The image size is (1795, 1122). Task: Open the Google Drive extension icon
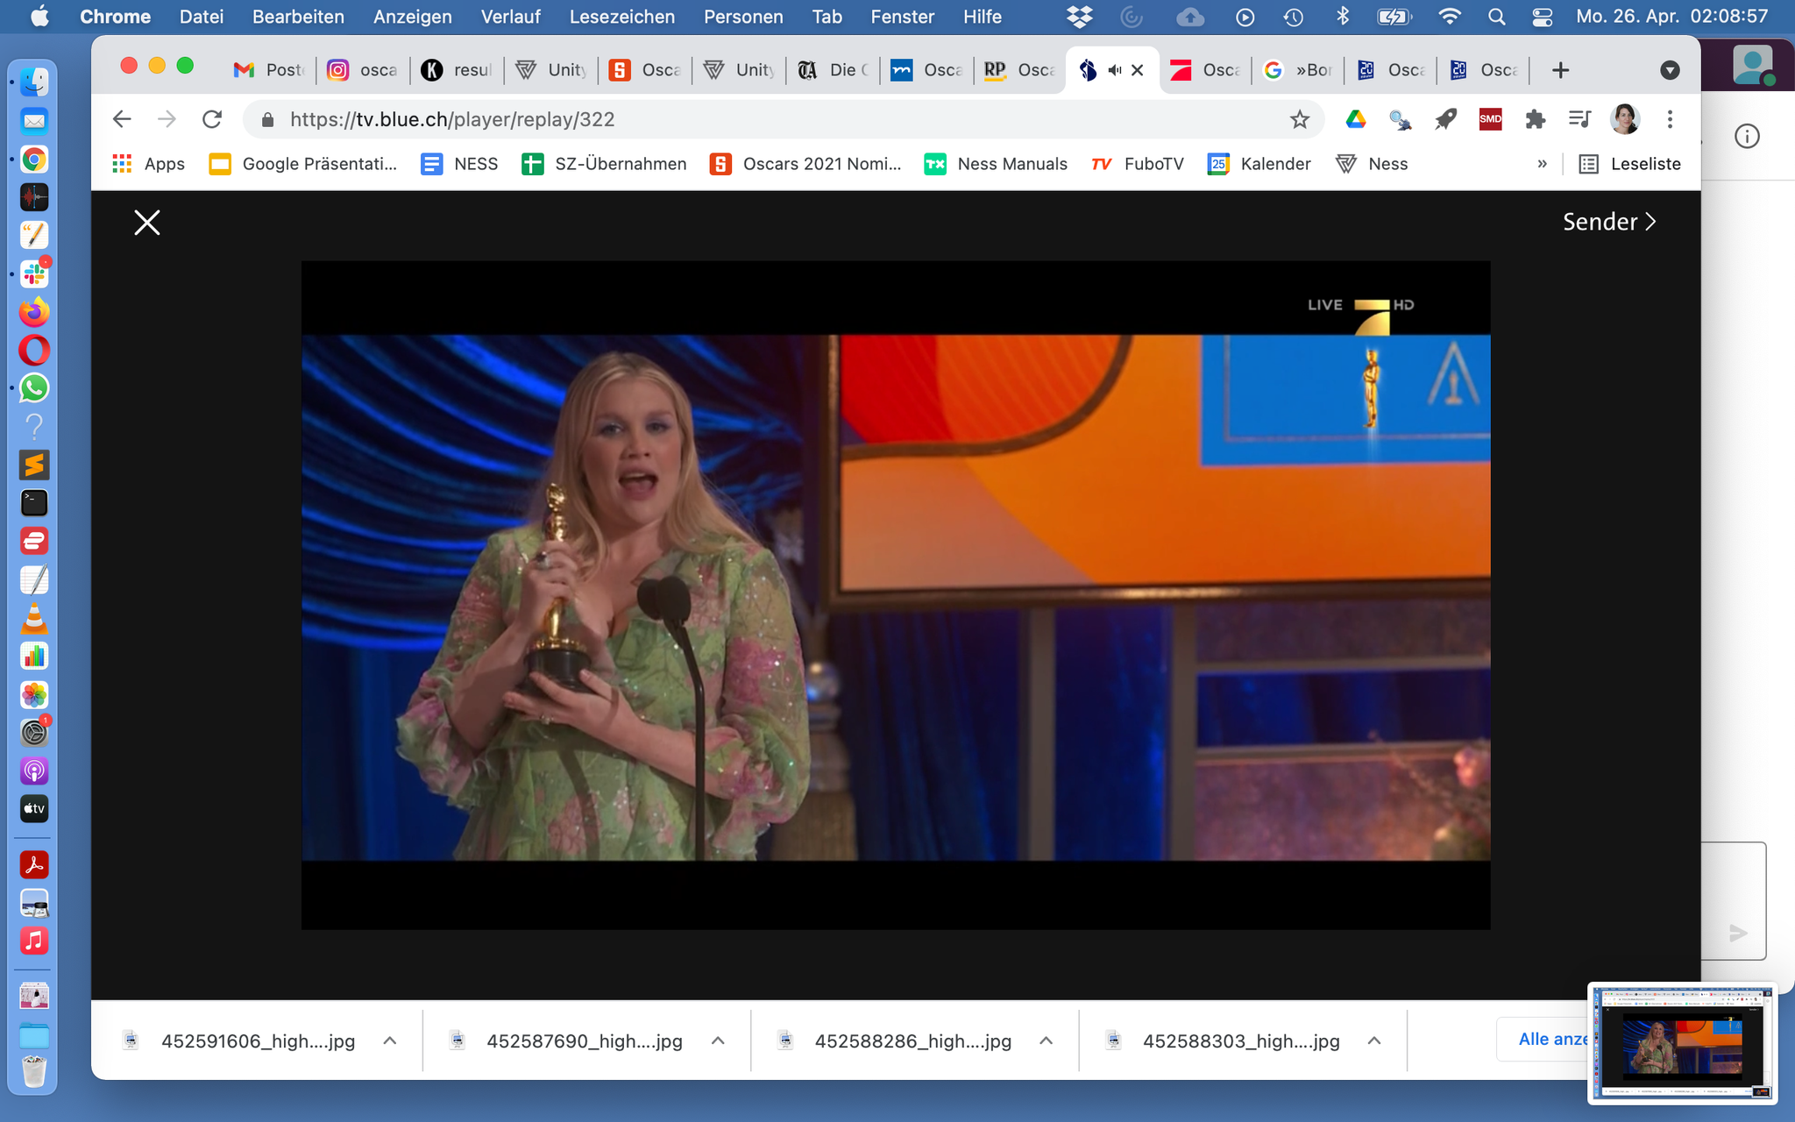click(x=1355, y=119)
